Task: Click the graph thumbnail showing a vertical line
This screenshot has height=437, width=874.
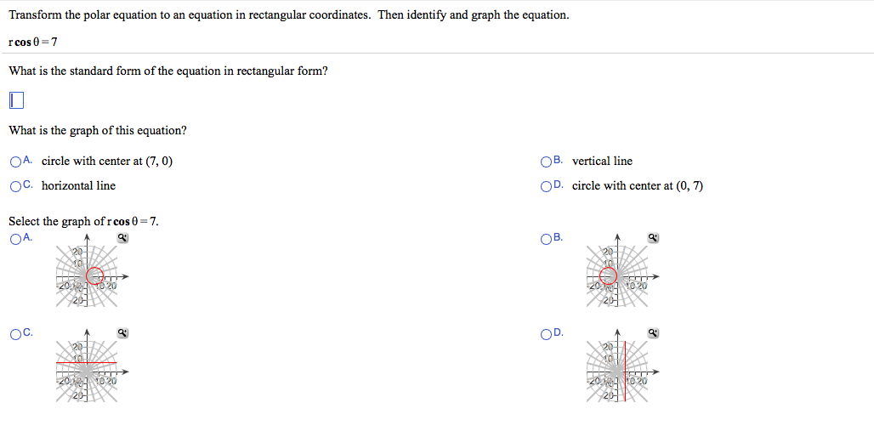Action: (x=619, y=368)
